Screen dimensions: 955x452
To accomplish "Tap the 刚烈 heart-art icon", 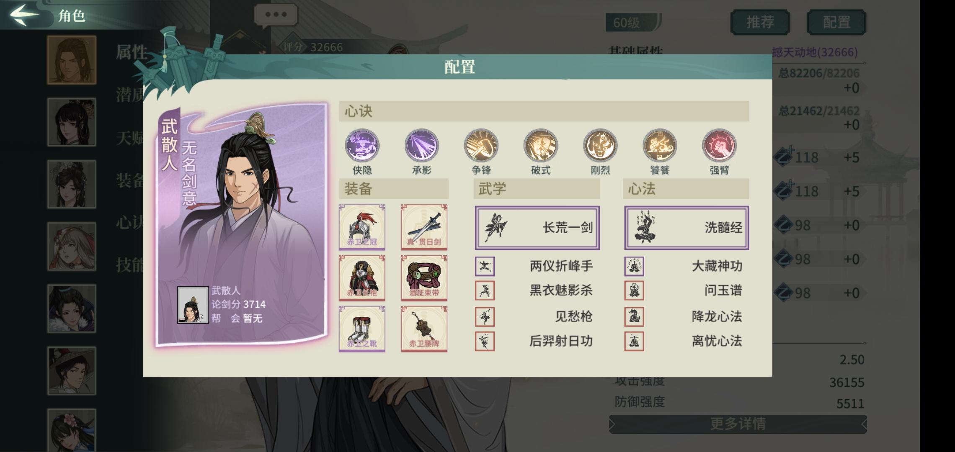I will pos(600,146).
